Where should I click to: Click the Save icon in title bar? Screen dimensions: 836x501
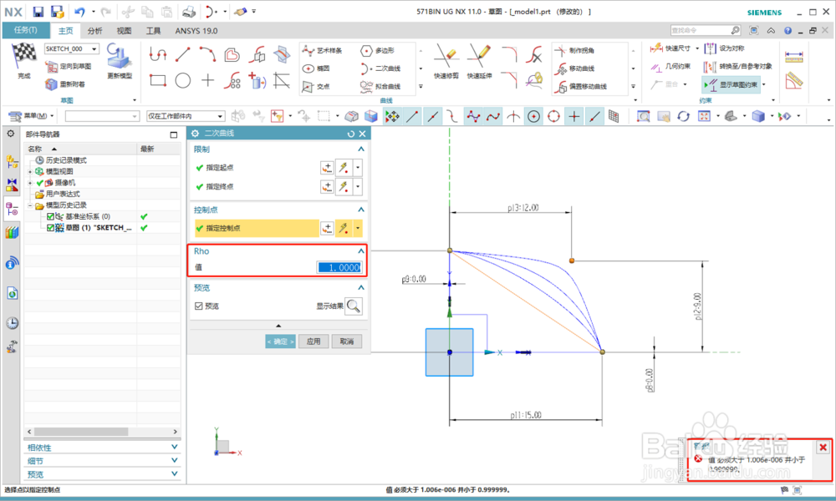(x=38, y=12)
